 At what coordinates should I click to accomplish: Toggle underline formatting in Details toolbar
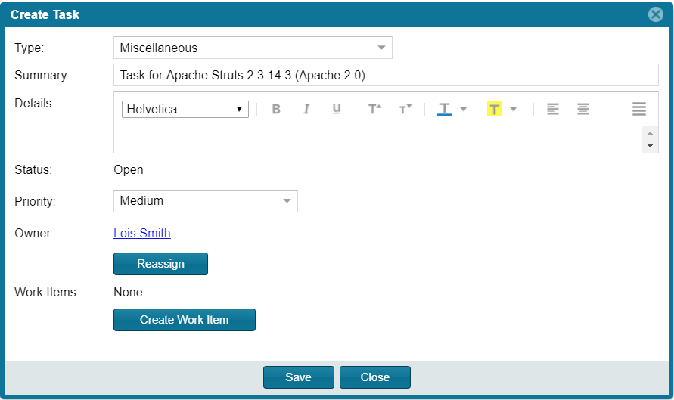(337, 109)
